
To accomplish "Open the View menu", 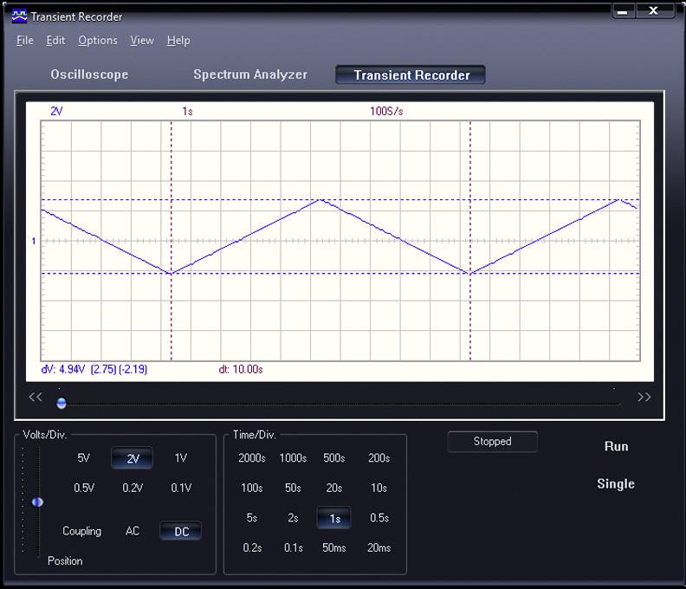I will click(x=142, y=41).
